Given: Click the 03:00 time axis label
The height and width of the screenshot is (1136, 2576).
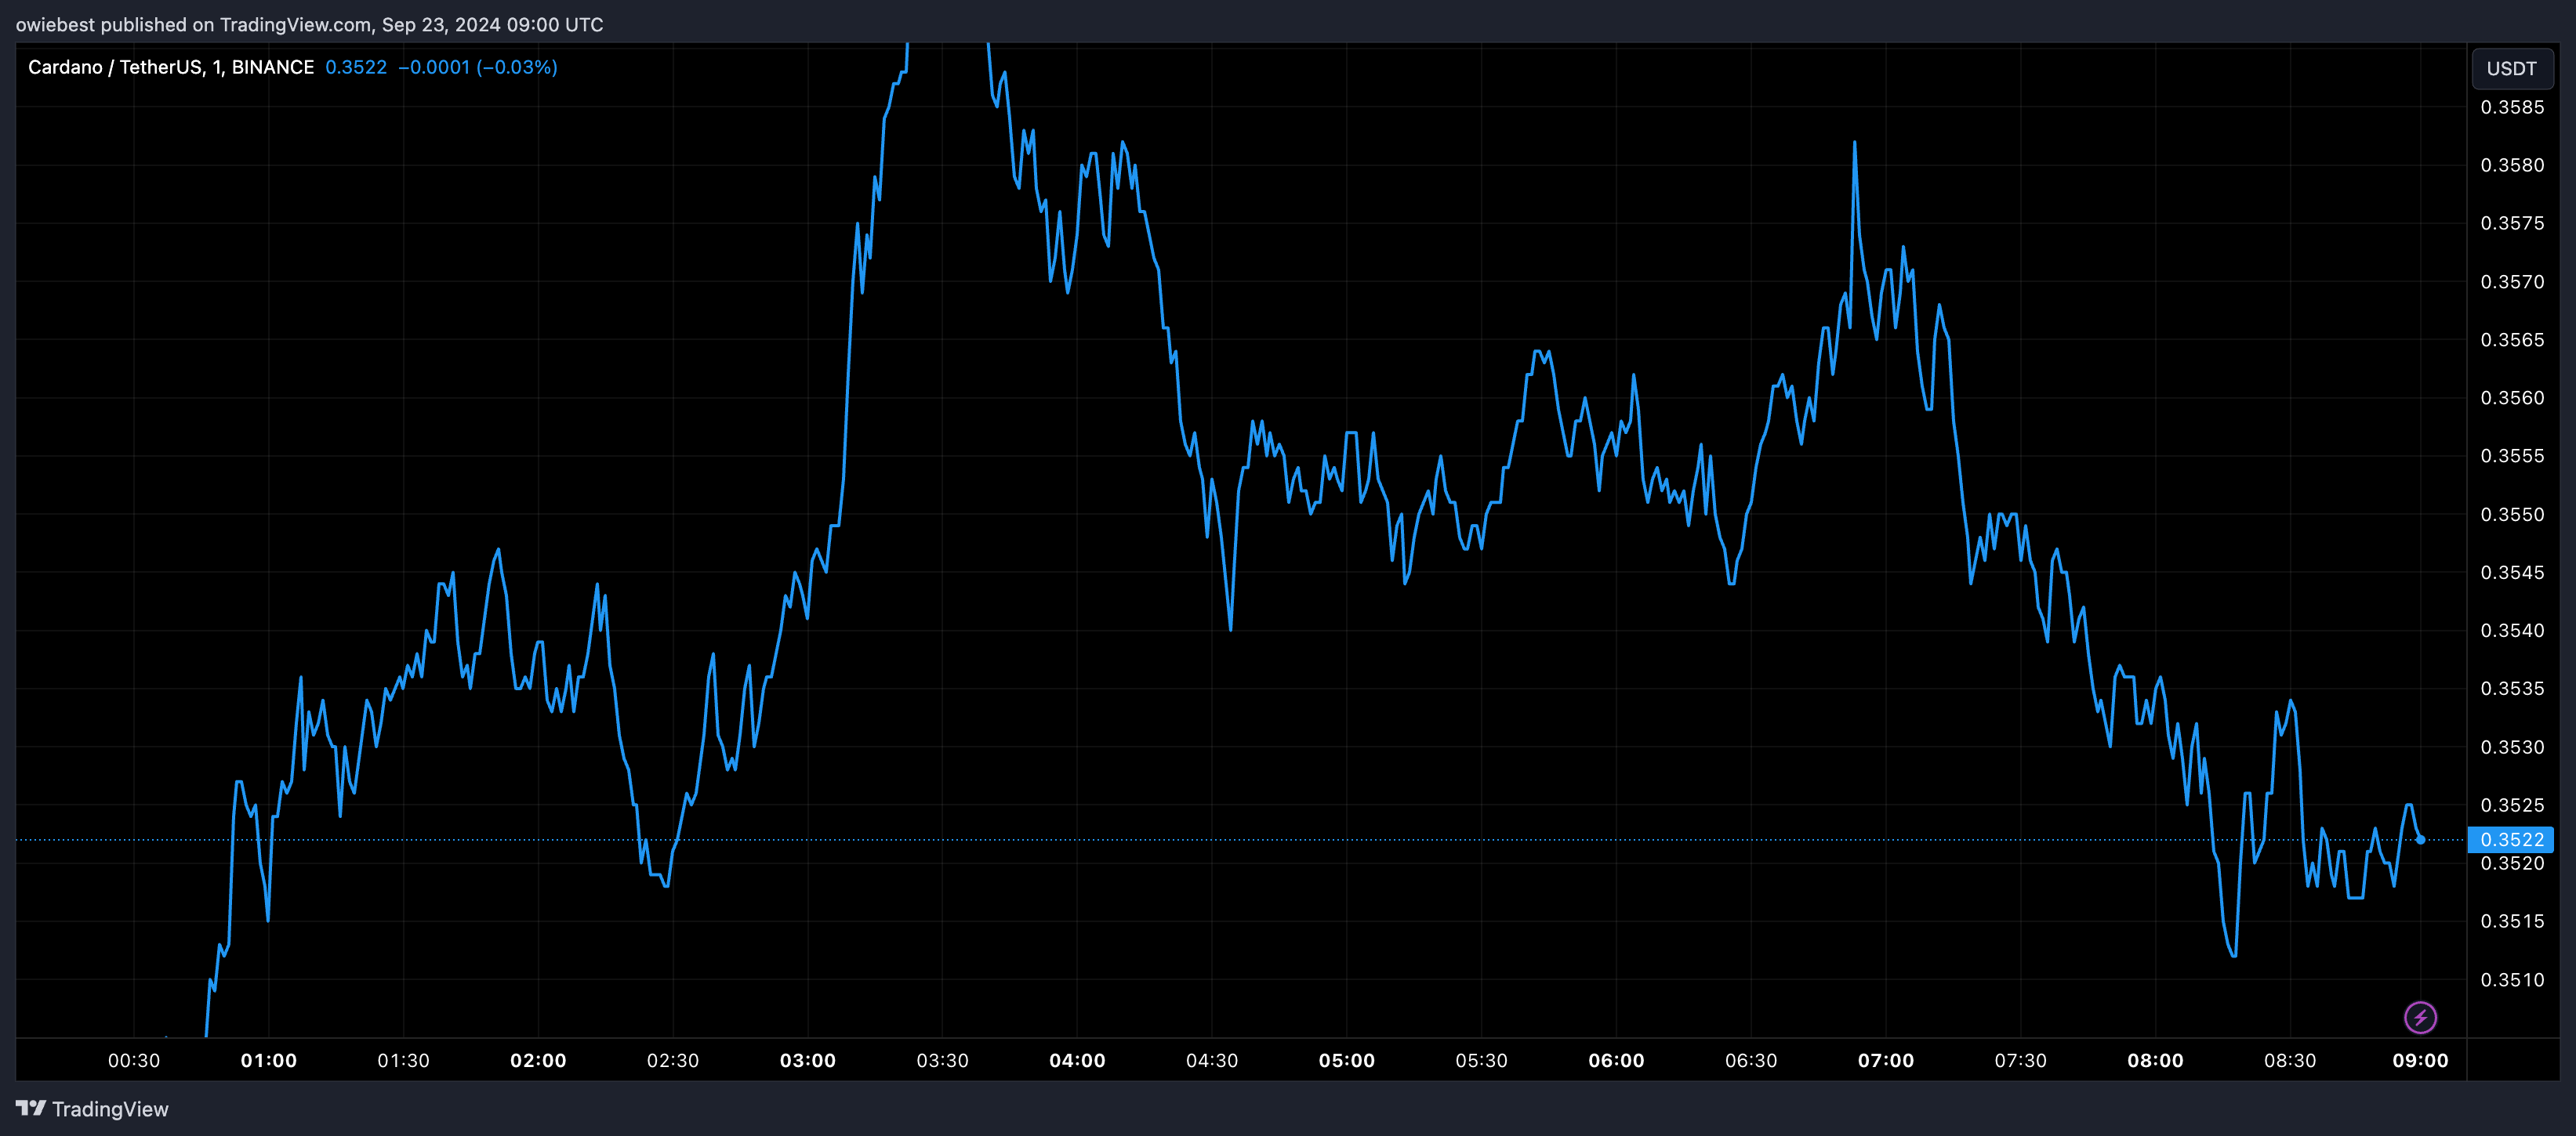Looking at the screenshot, I should pyautogui.click(x=808, y=1060).
